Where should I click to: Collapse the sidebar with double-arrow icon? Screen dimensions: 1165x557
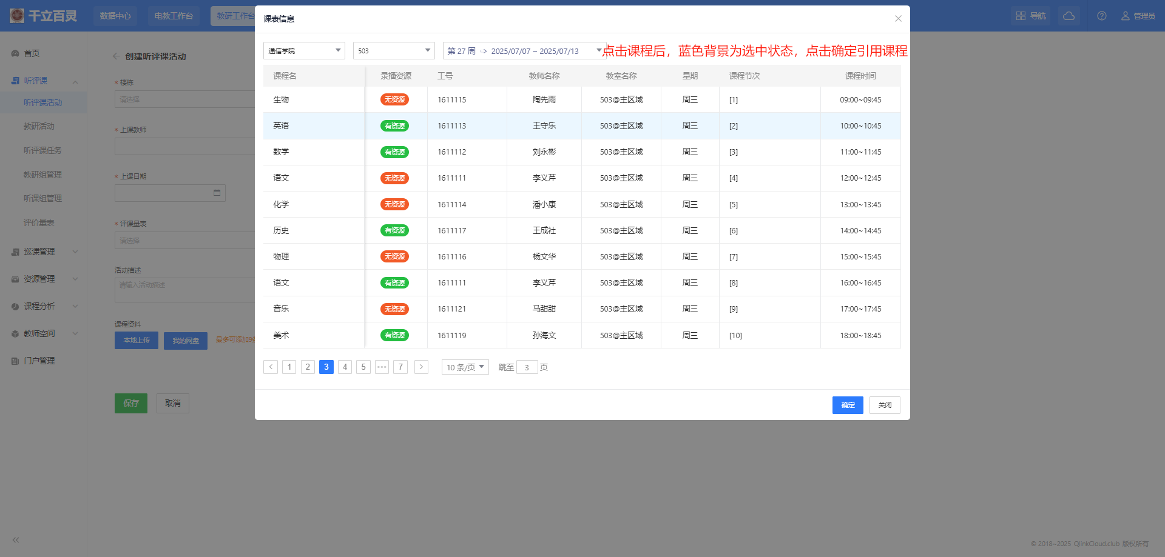(16, 539)
